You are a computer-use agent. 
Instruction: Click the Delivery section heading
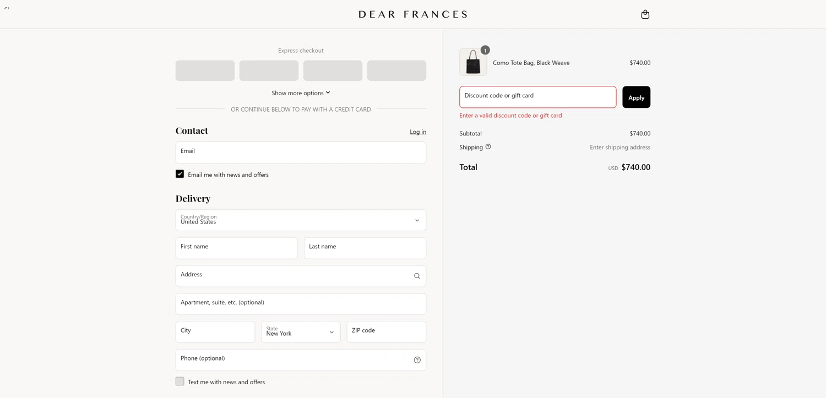tap(193, 198)
